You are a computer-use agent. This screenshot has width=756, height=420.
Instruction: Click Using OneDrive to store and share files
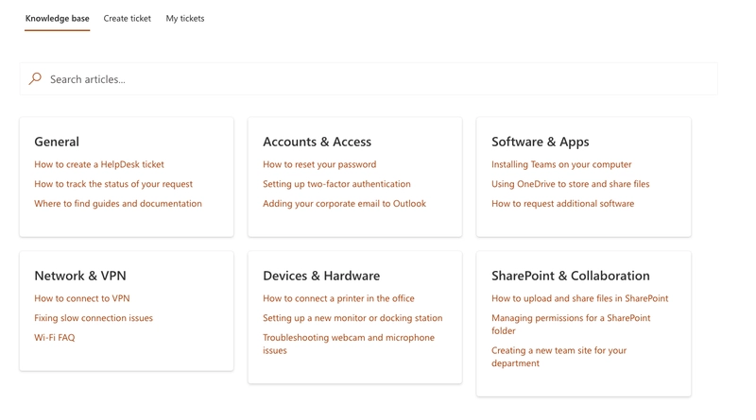click(570, 184)
